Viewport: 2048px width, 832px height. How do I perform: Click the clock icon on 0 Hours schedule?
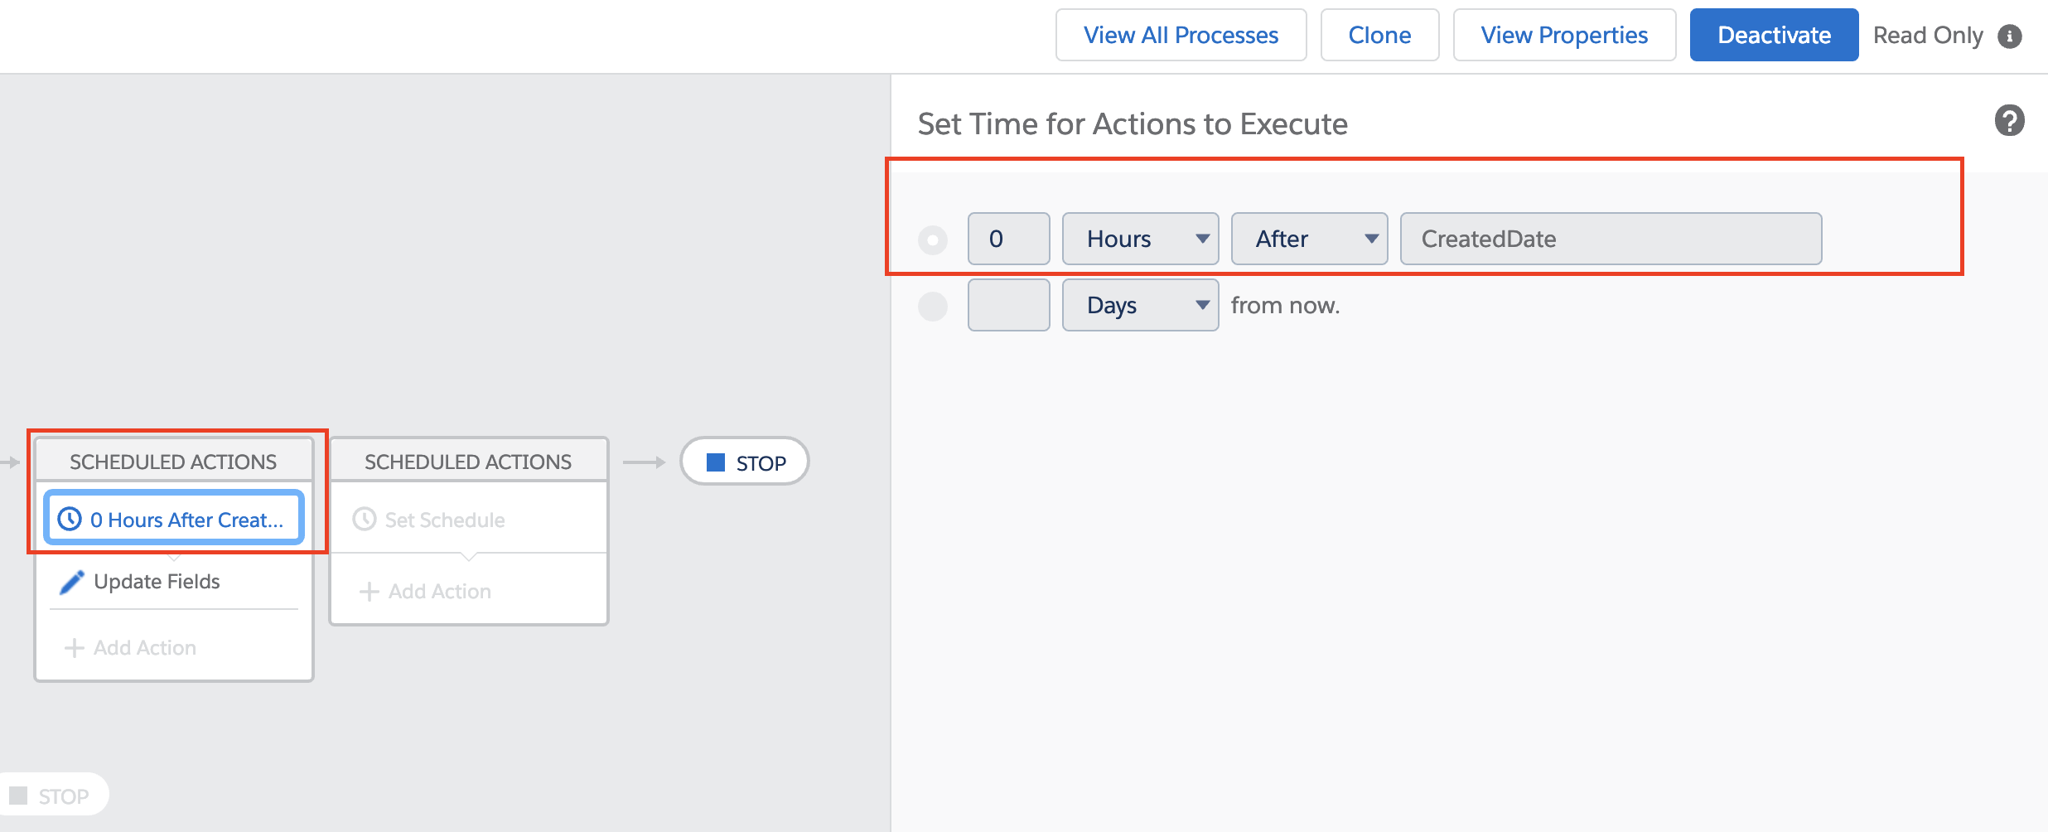click(x=70, y=519)
